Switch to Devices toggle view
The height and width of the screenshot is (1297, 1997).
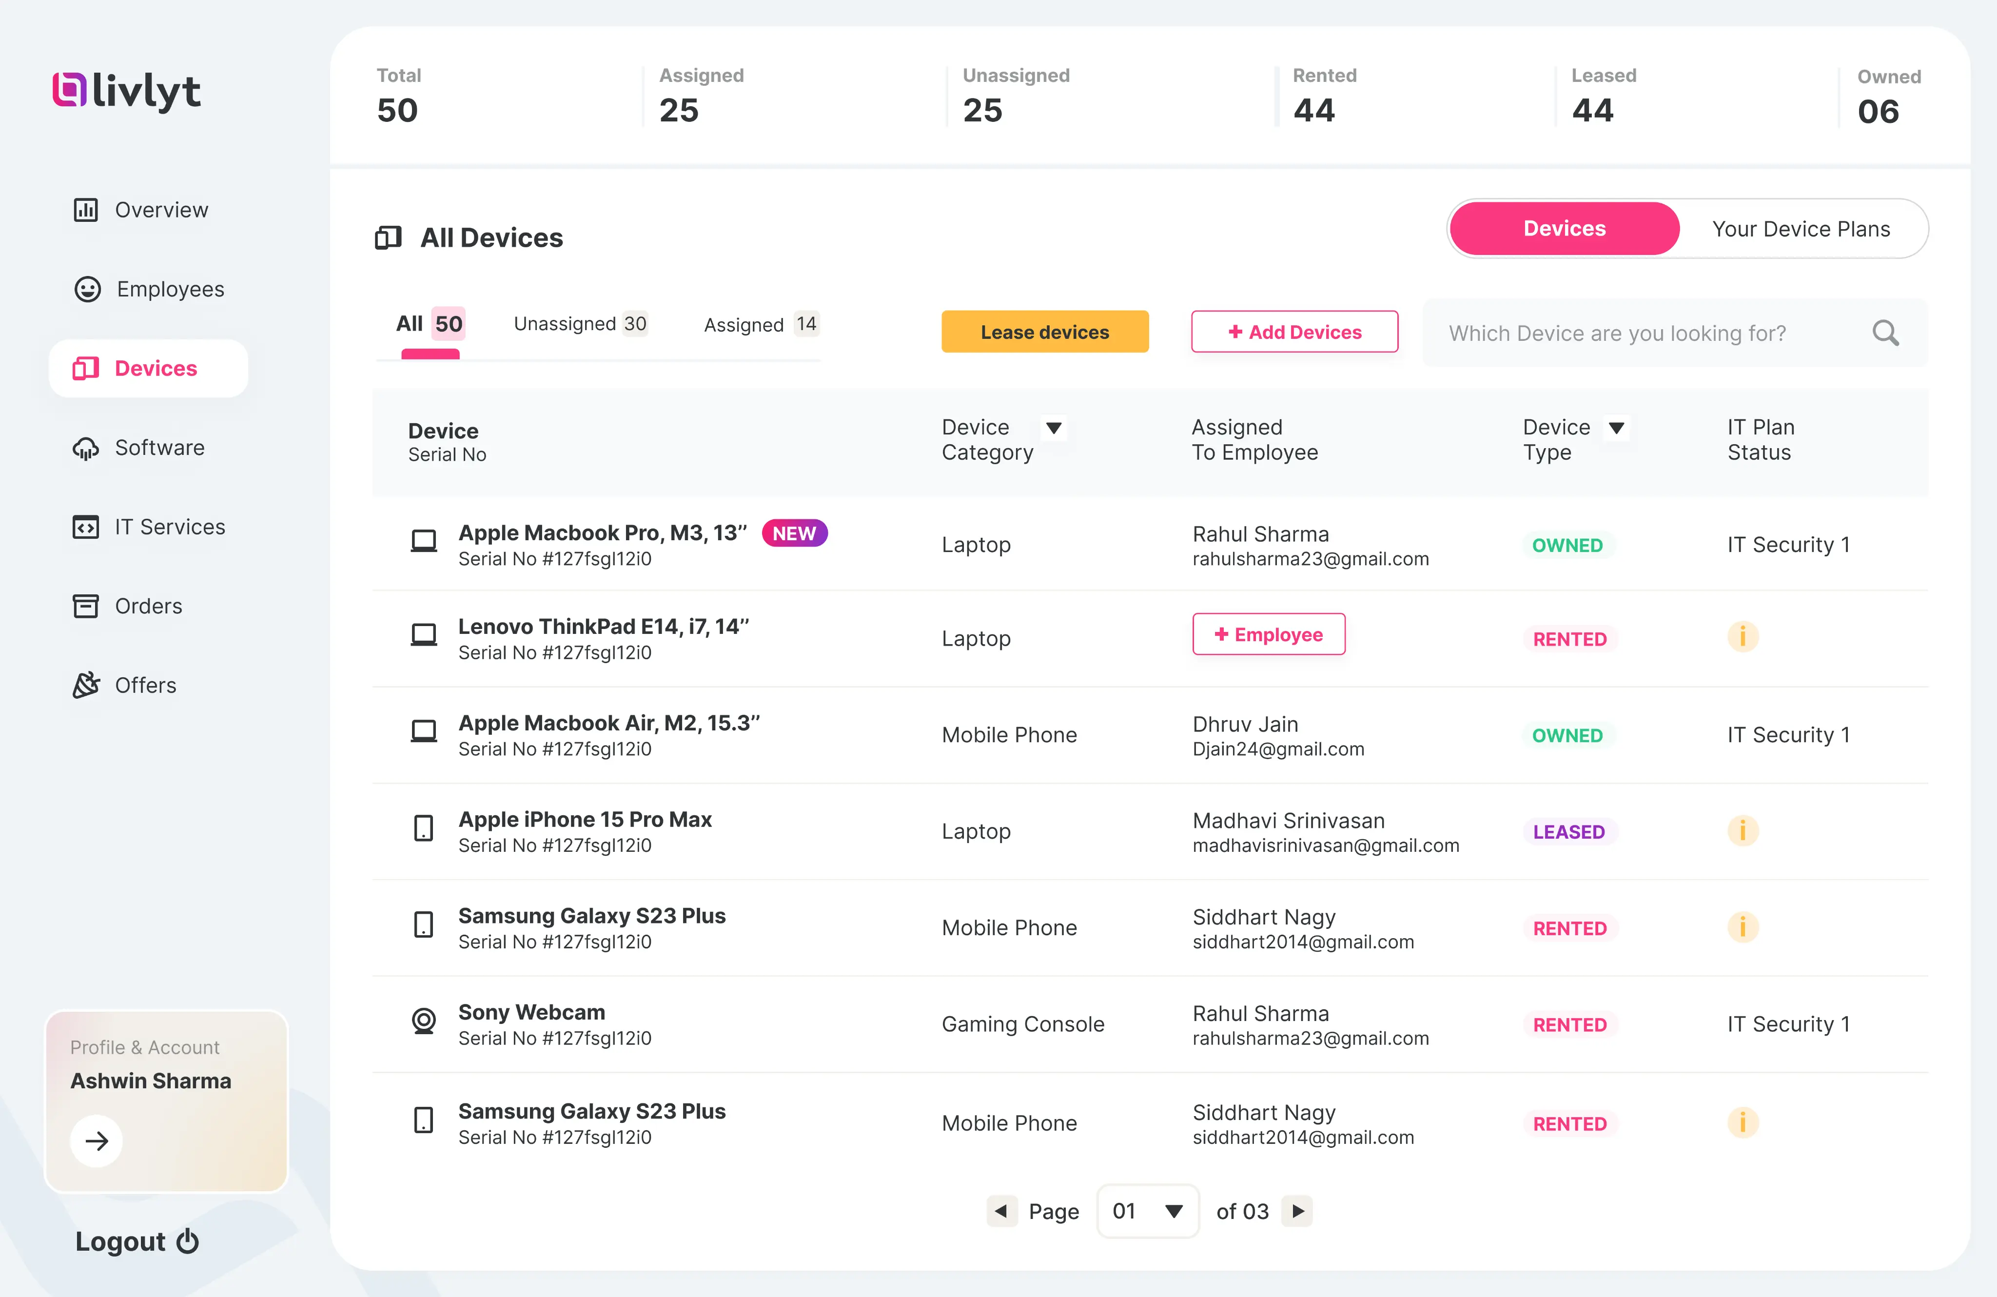point(1564,228)
